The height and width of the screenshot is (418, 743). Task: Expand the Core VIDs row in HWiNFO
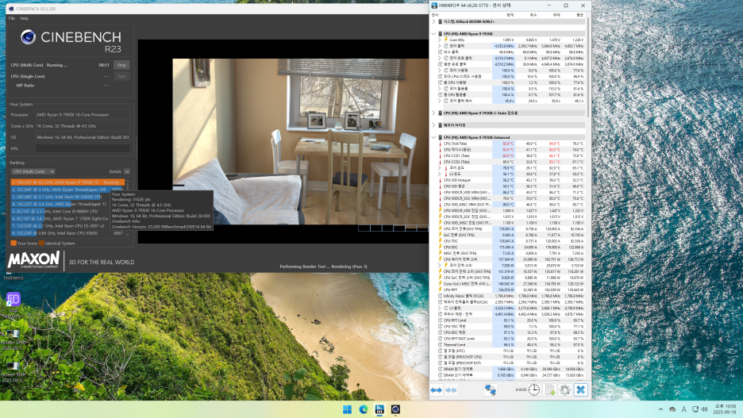click(440, 40)
